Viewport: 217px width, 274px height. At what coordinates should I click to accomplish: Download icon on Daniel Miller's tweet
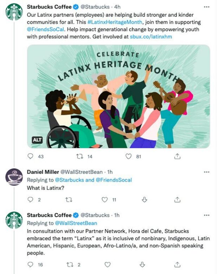click(143, 200)
